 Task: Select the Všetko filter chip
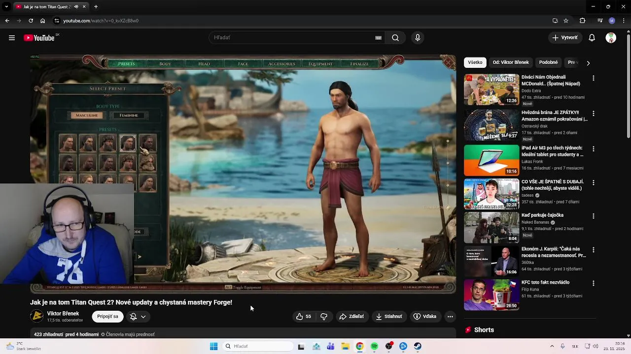click(475, 62)
